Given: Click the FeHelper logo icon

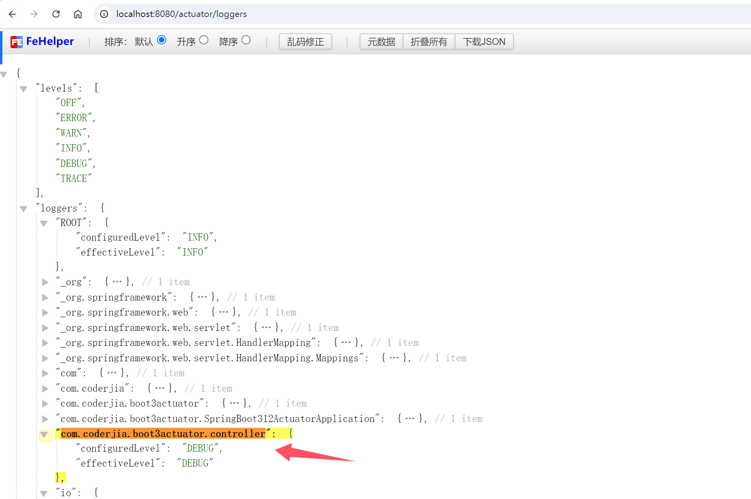Looking at the screenshot, I should (x=17, y=42).
